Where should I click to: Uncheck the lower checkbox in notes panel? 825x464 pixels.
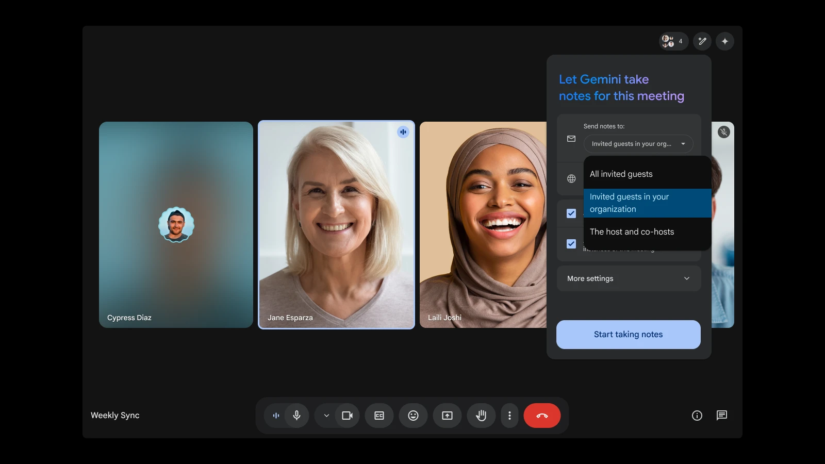(x=571, y=244)
